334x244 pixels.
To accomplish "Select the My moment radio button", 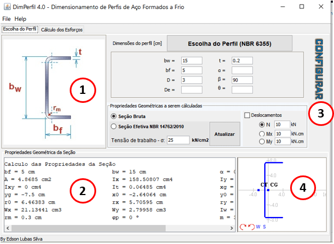I will click(x=262, y=142).
